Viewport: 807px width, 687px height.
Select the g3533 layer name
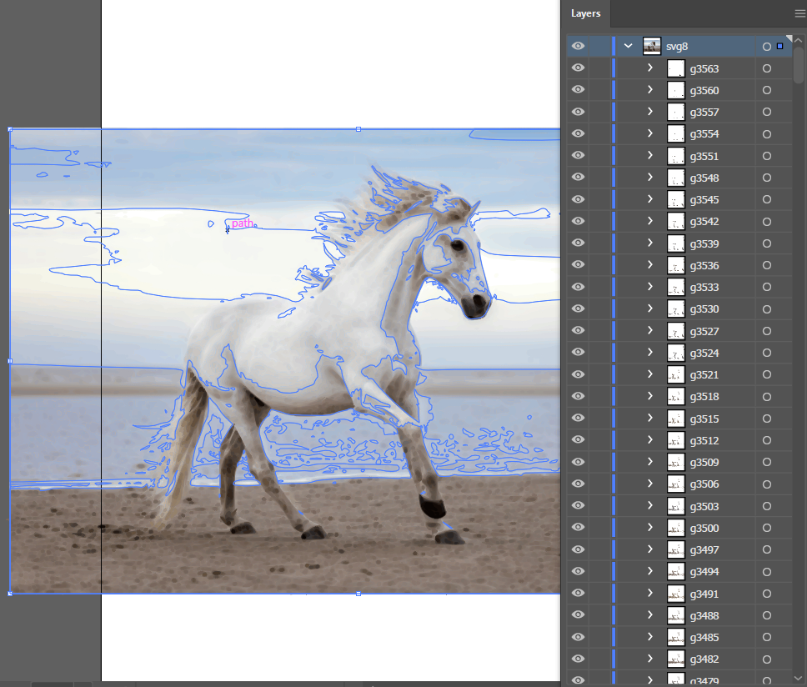704,288
